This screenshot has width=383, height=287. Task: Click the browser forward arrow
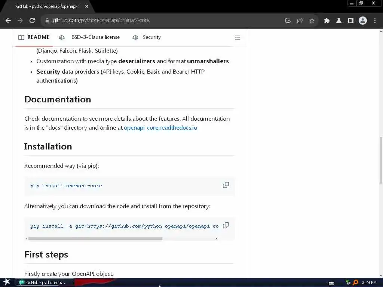20,21
